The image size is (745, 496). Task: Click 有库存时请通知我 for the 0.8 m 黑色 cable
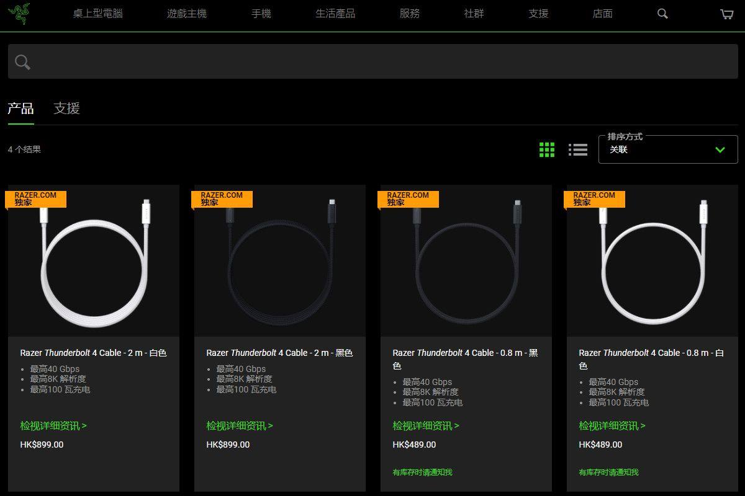(422, 472)
